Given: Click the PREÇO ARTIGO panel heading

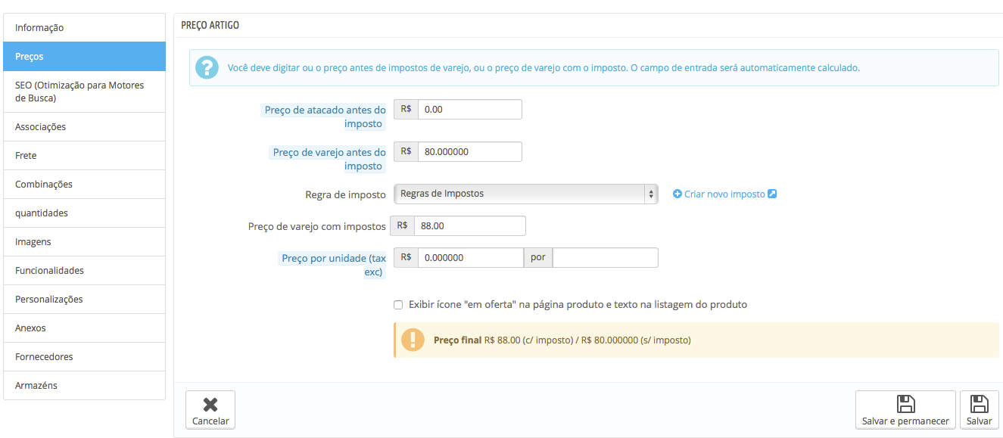Looking at the screenshot, I should tap(210, 26).
